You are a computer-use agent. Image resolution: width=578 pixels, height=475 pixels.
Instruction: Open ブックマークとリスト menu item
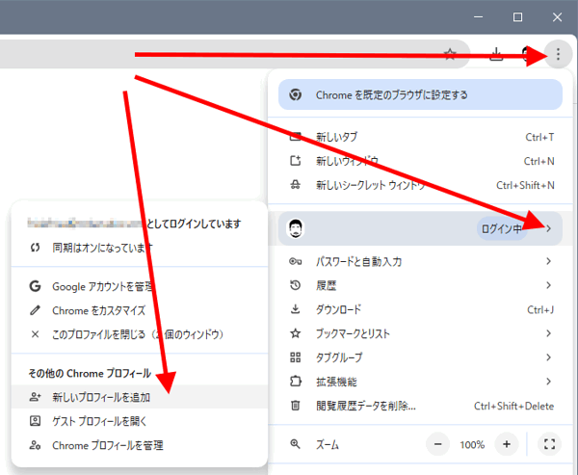(420, 333)
